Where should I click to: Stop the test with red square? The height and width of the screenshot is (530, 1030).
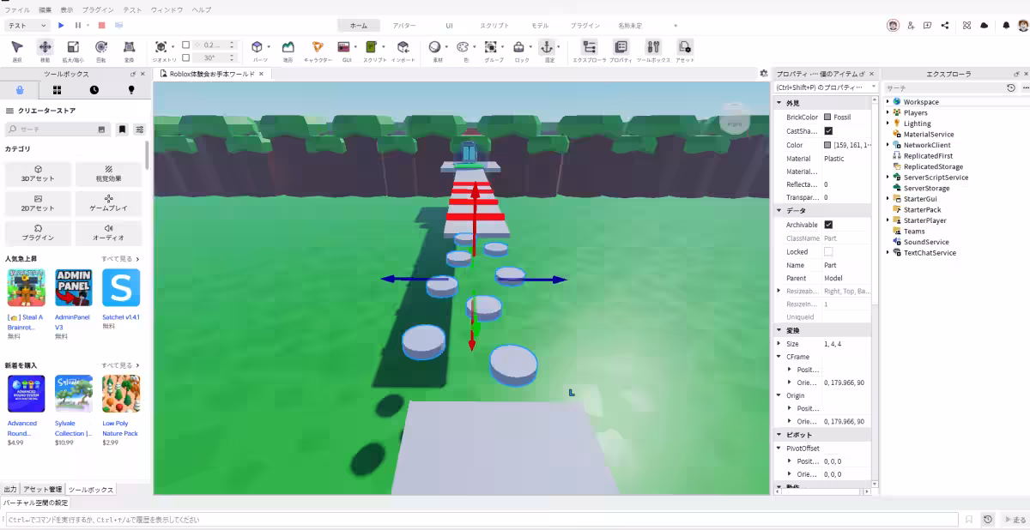click(x=102, y=26)
